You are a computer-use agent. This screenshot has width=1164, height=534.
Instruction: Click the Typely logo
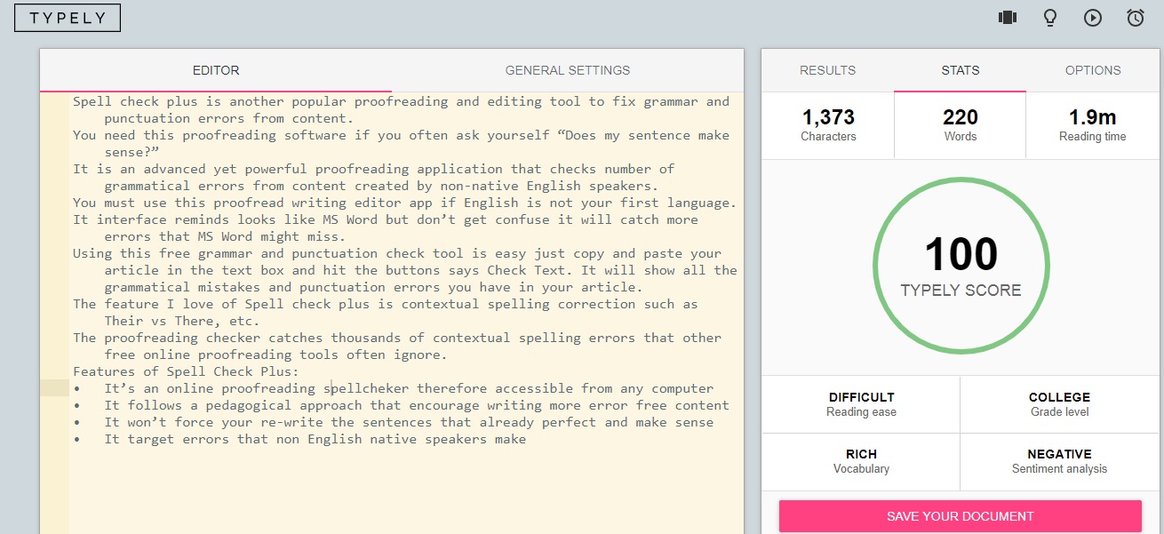coord(68,18)
